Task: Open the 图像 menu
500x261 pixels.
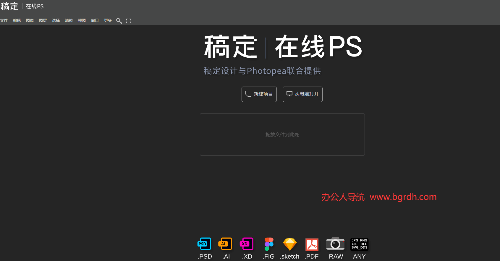Action: click(x=30, y=20)
